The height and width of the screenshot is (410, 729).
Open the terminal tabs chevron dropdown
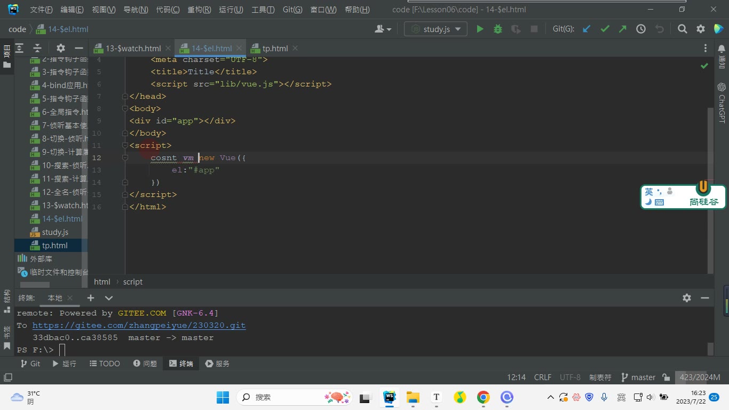(x=109, y=298)
